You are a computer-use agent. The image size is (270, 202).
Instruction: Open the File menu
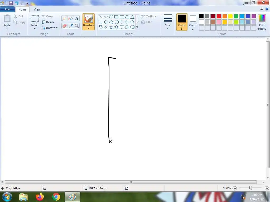point(7,9)
